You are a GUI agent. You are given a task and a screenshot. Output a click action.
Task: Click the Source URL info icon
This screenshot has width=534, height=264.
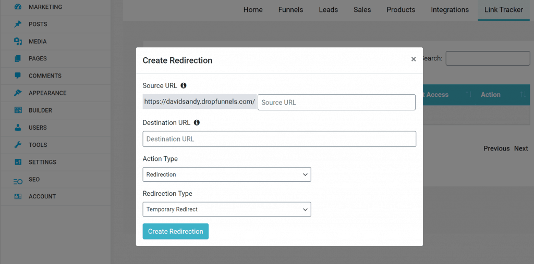(x=184, y=85)
